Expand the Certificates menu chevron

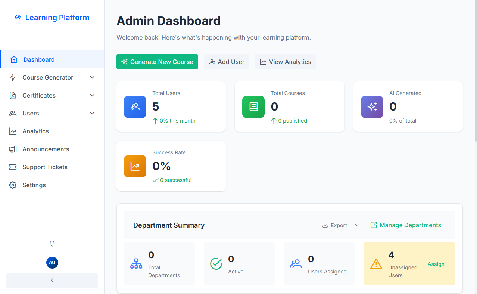click(92, 95)
